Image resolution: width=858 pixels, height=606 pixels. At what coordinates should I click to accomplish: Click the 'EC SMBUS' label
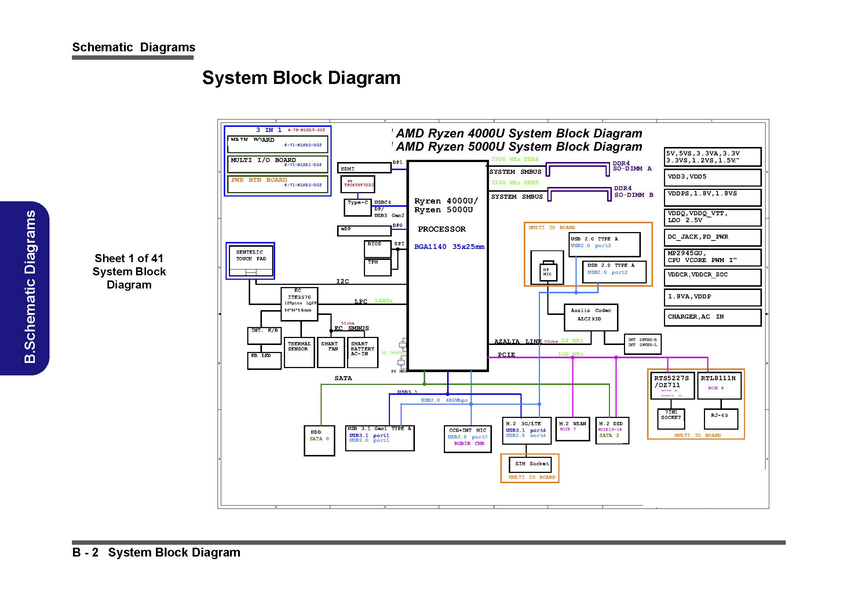[351, 328]
